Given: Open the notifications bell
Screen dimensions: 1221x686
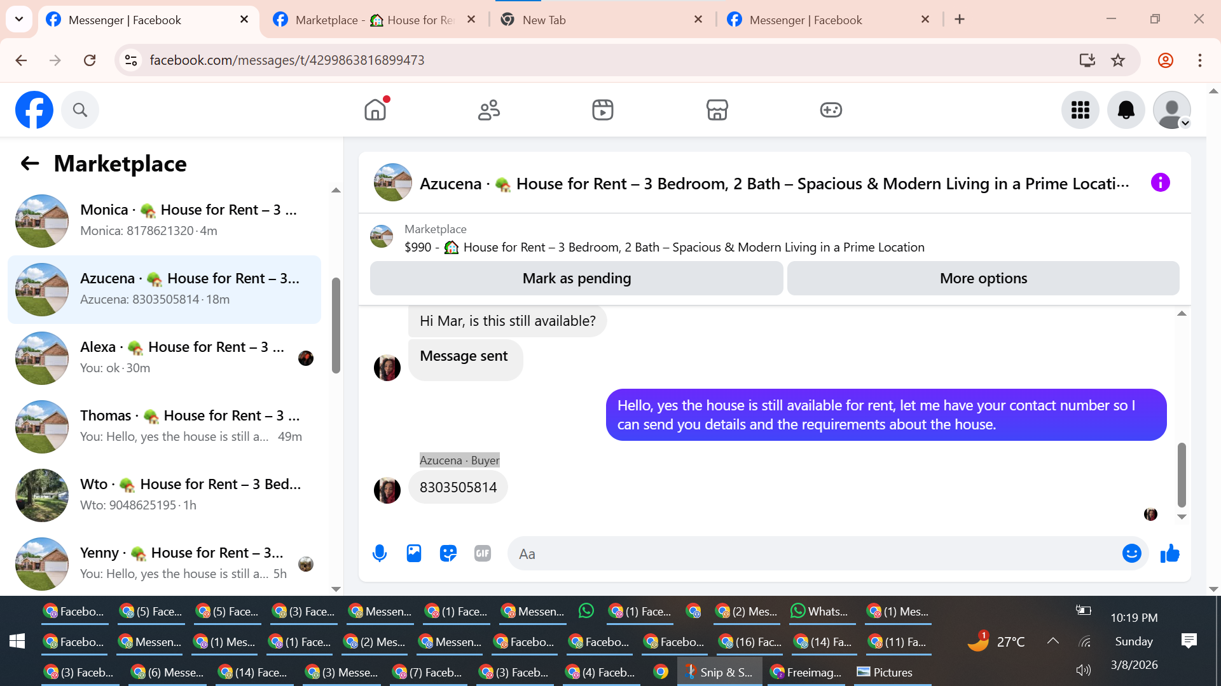Looking at the screenshot, I should [x=1126, y=110].
